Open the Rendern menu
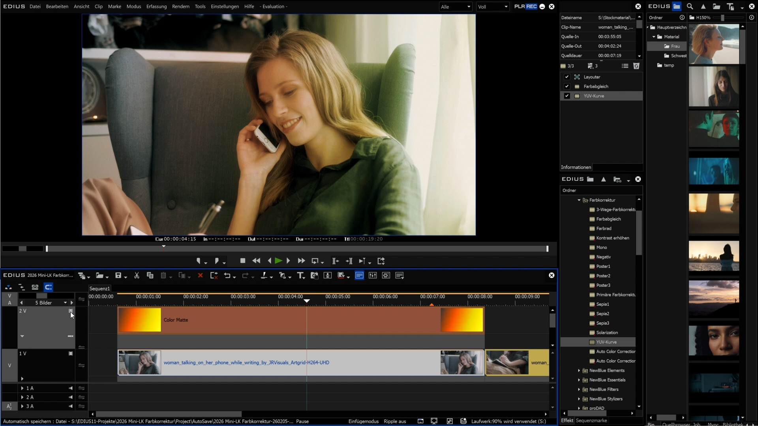758x426 pixels. point(180,6)
